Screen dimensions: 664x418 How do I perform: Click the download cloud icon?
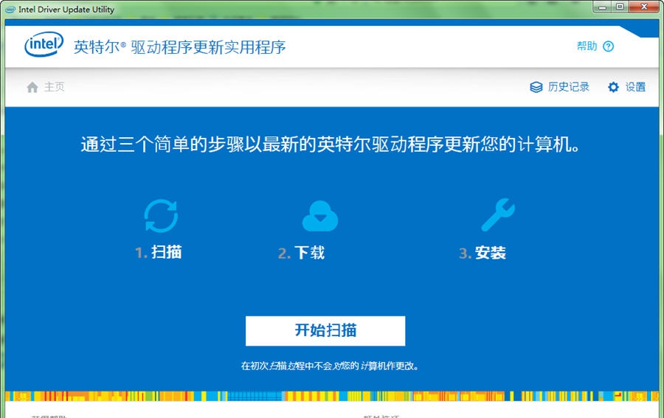(x=320, y=216)
